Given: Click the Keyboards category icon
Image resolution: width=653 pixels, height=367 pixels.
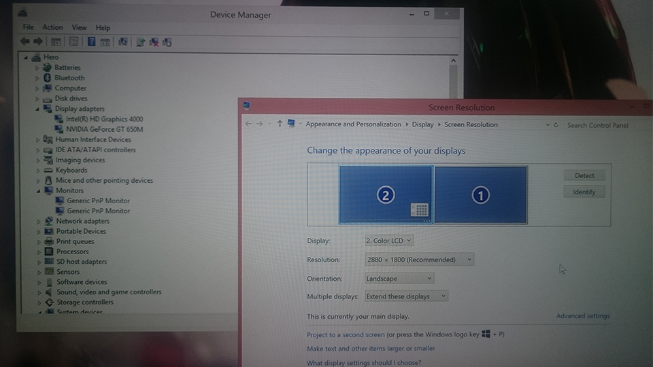Looking at the screenshot, I should [48, 170].
